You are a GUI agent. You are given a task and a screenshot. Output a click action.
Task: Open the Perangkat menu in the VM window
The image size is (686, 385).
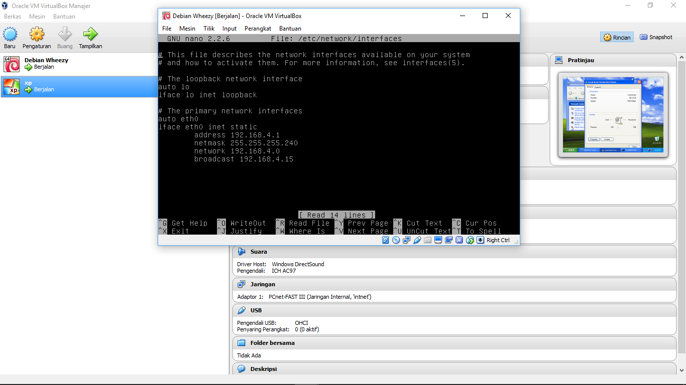click(258, 29)
